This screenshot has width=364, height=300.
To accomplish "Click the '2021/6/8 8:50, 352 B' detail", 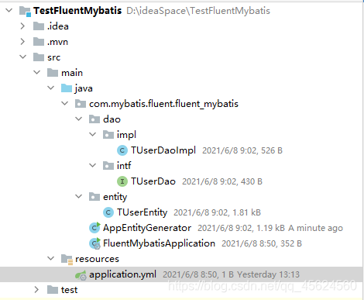I will pos(262,243).
